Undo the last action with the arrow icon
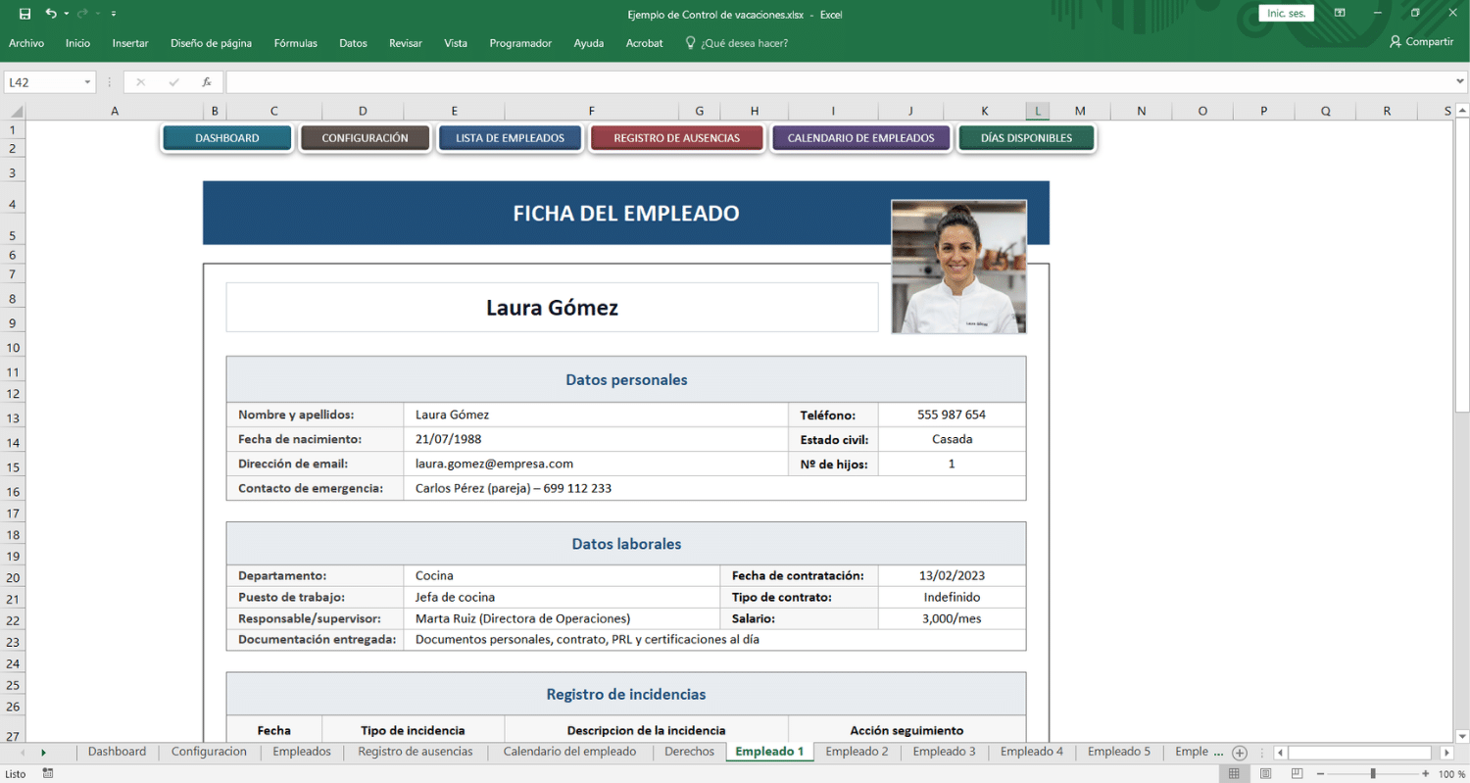 50,14
